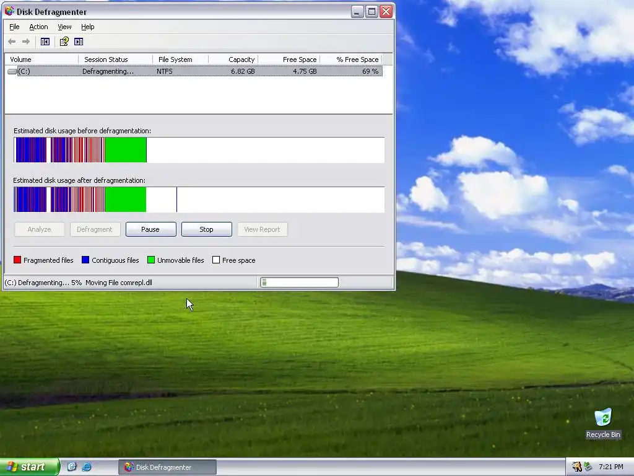
Task: Open the File menu
Action: tap(14, 27)
